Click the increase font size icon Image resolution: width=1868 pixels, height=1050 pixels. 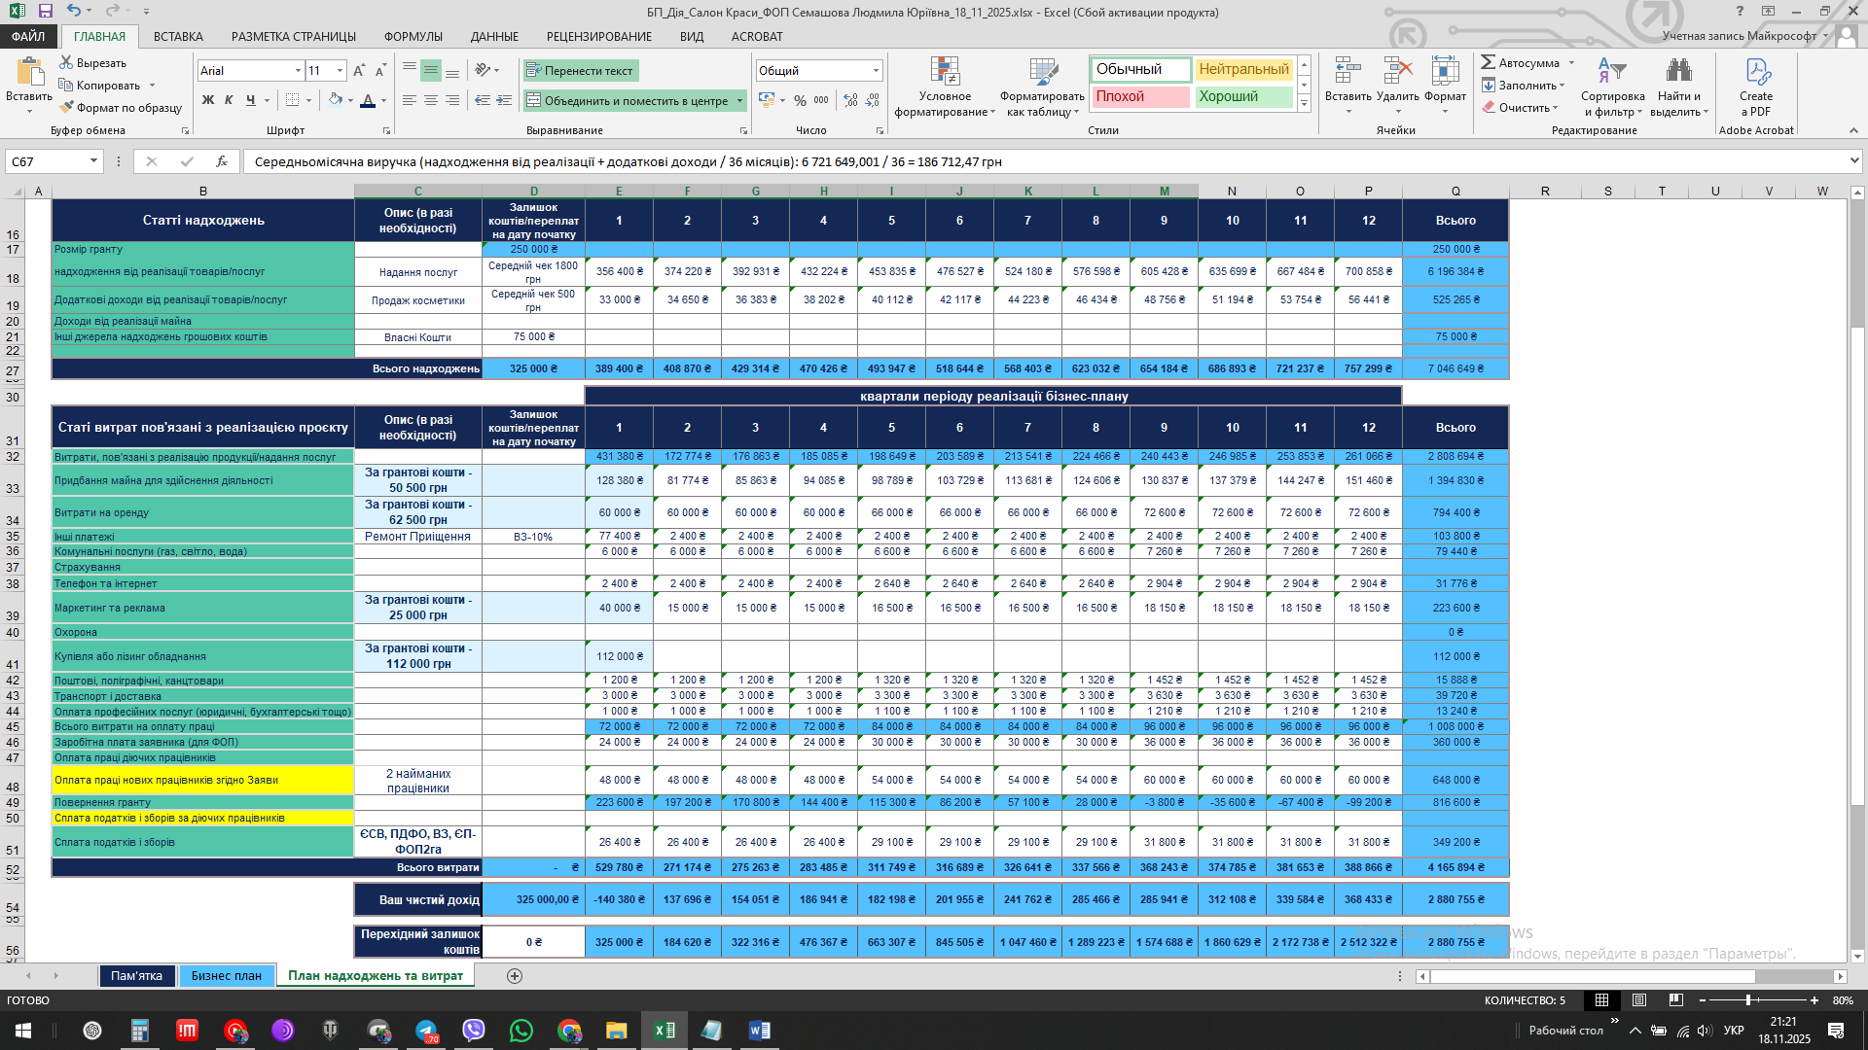point(359,71)
